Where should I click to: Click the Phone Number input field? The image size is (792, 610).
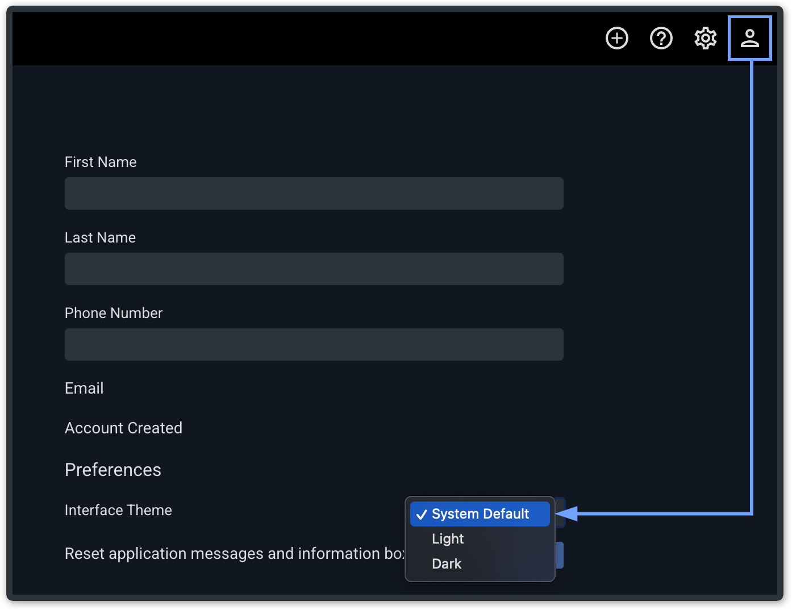[314, 345]
